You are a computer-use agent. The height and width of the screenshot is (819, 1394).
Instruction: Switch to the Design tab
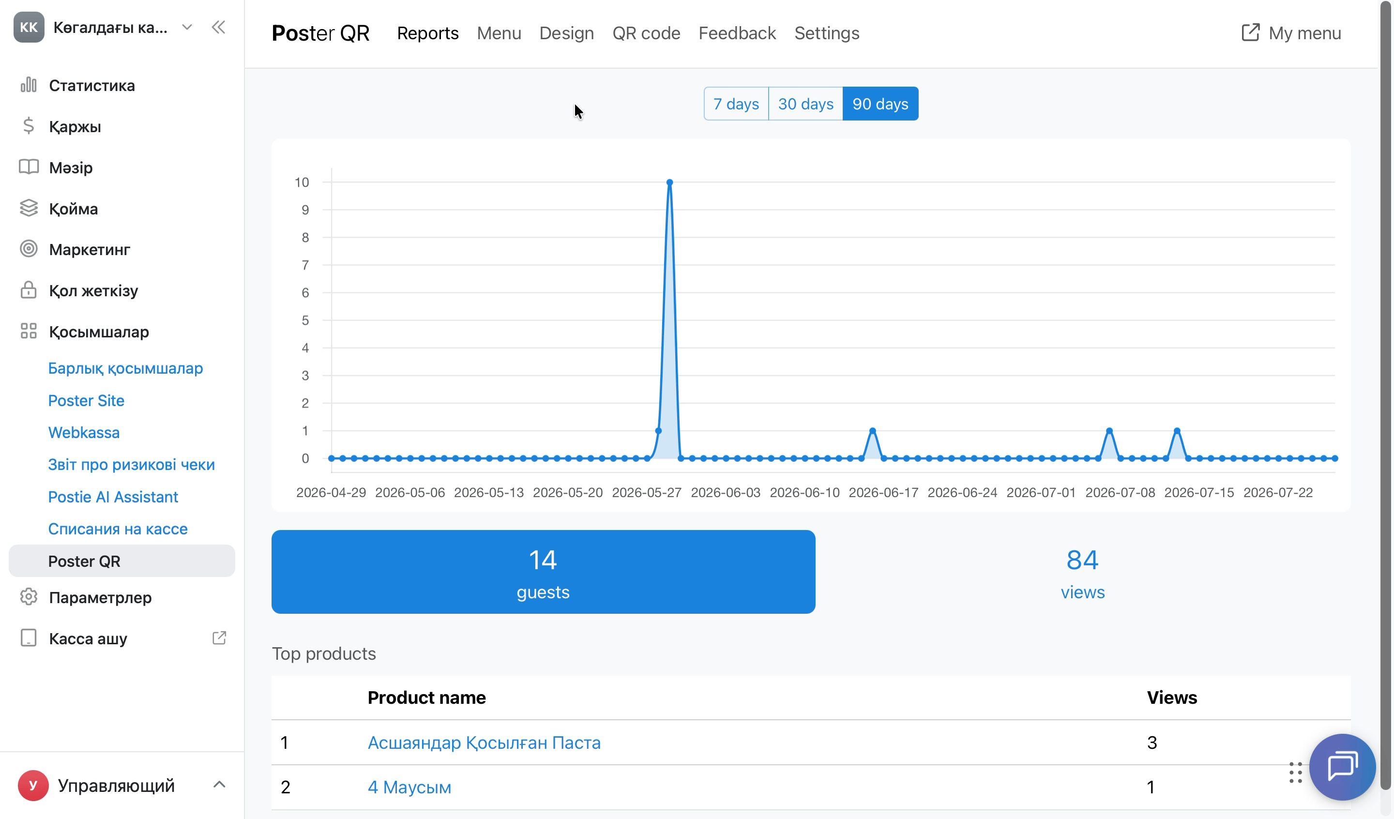(x=566, y=33)
